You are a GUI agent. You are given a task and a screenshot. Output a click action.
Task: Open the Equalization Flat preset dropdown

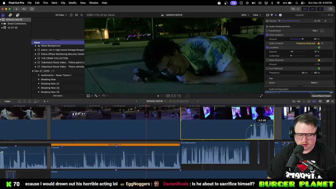[315, 31]
